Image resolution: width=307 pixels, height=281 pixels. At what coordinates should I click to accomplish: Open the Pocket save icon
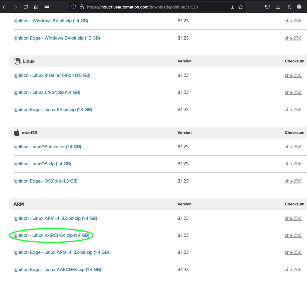pyautogui.click(x=267, y=7)
